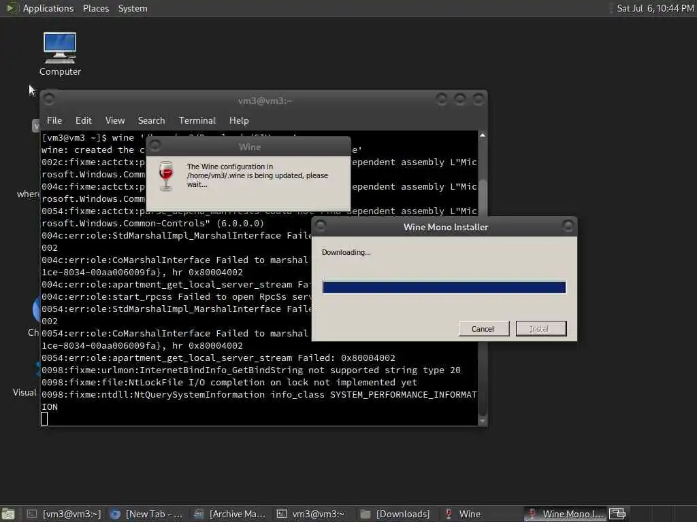Close the Wine Mono Installer window
Image resolution: width=697 pixels, height=522 pixels.
pyautogui.click(x=568, y=226)
